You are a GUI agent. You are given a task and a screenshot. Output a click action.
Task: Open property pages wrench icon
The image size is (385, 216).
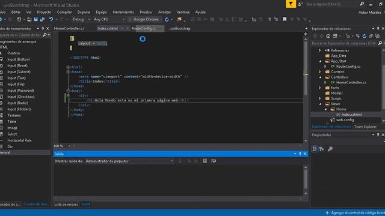[x=330, y=149]
